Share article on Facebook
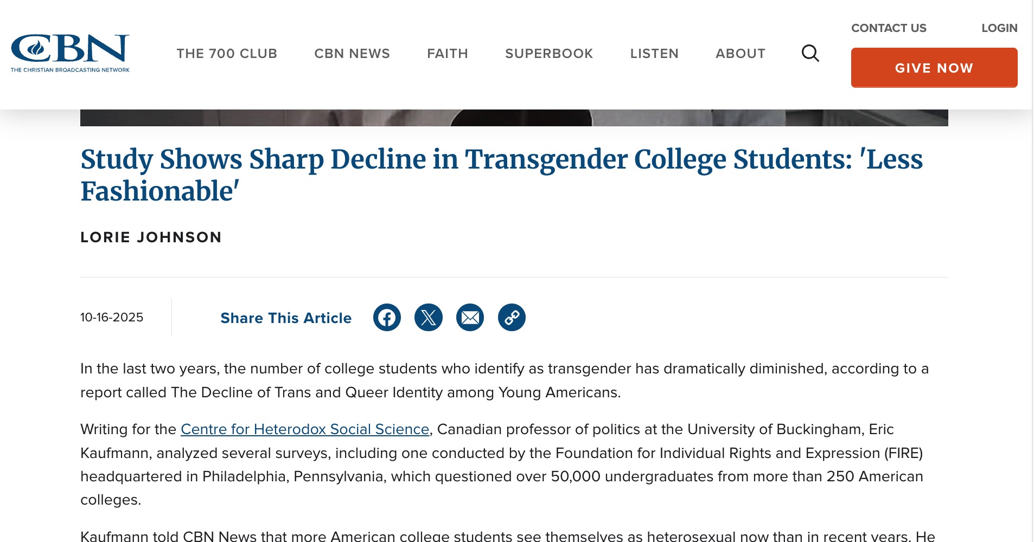 (387, 318)
